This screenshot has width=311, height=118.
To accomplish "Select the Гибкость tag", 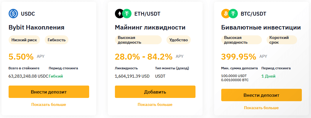I will [57, 40].
